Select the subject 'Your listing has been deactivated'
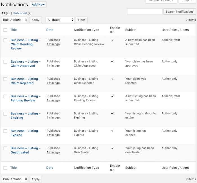 [140, 150]
